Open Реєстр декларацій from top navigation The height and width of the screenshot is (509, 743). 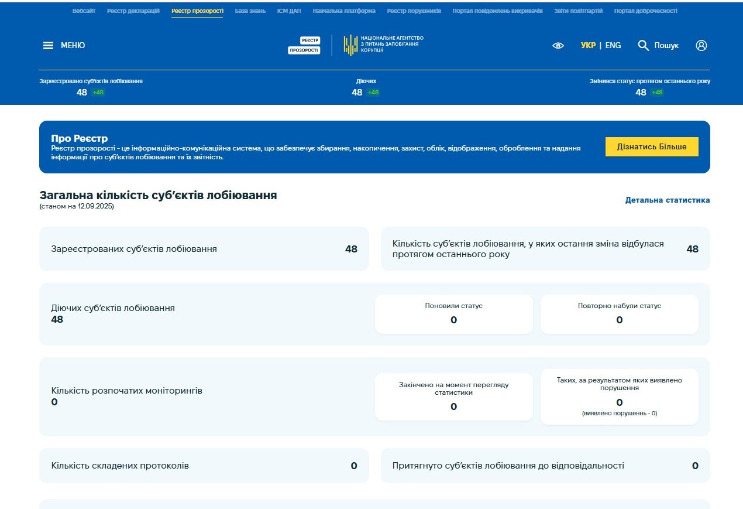132,10
